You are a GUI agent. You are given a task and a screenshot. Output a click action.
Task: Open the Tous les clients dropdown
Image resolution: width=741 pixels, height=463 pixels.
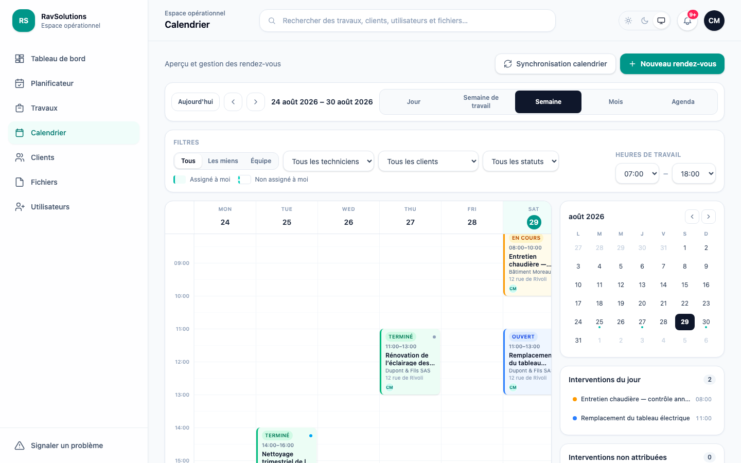tap(429, 161)
